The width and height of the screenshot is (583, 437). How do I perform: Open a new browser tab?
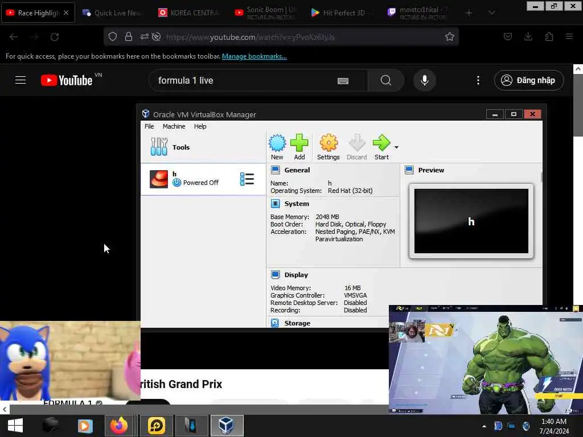[469, 13]
